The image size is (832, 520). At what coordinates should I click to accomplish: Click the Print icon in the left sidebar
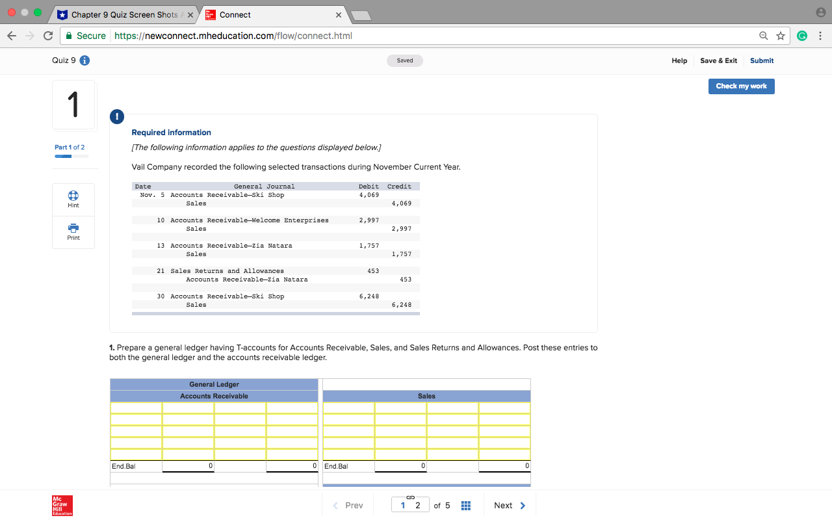73,229
